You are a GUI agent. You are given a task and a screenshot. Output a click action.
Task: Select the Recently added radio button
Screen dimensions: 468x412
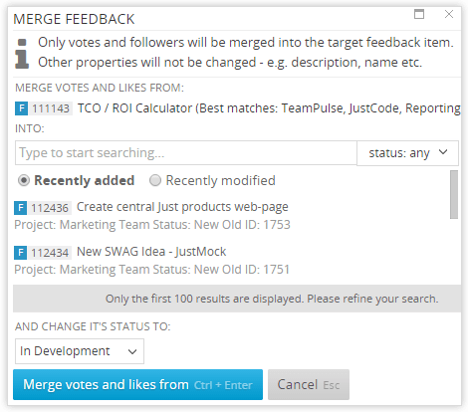(x=24, y=180)
